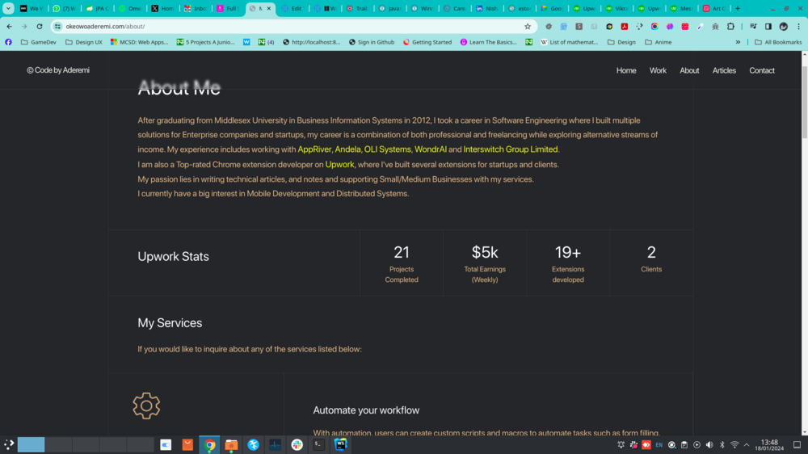This screenshot has width=808, height=454.
Task: Switch to the first virtual desktop pager
Action: coord(31,444)
